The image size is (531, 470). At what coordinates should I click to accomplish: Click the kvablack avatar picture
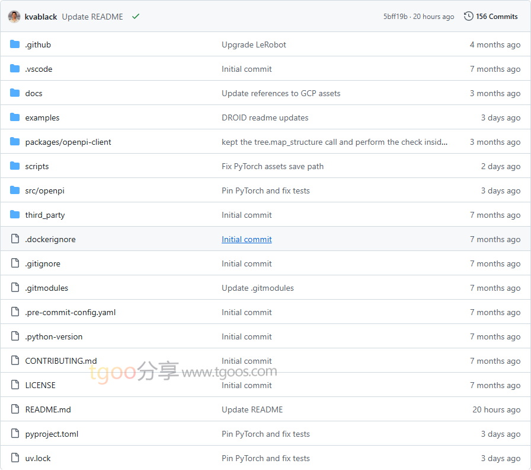click(x=14, y=17)
